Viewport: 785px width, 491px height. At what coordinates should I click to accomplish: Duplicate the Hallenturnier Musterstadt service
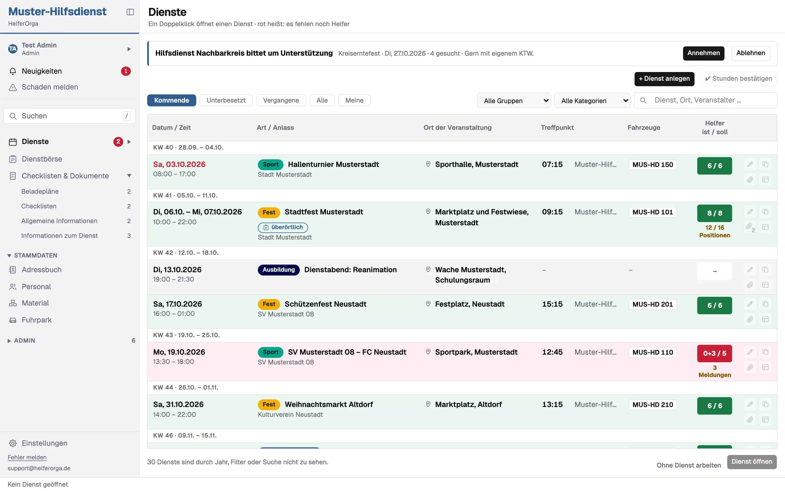[765, 164]
